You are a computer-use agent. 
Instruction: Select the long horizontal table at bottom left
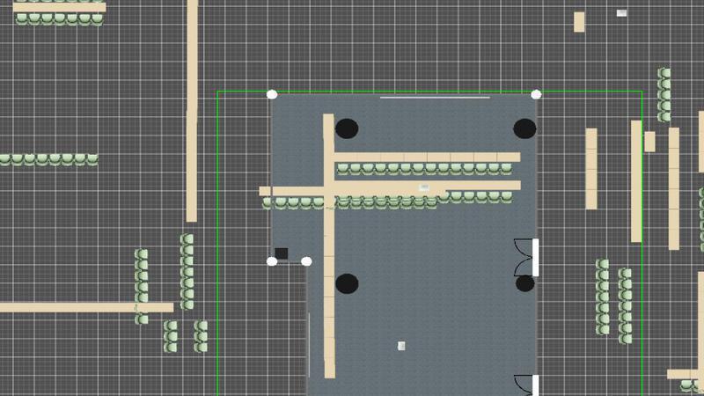click(x=86, y=307)
